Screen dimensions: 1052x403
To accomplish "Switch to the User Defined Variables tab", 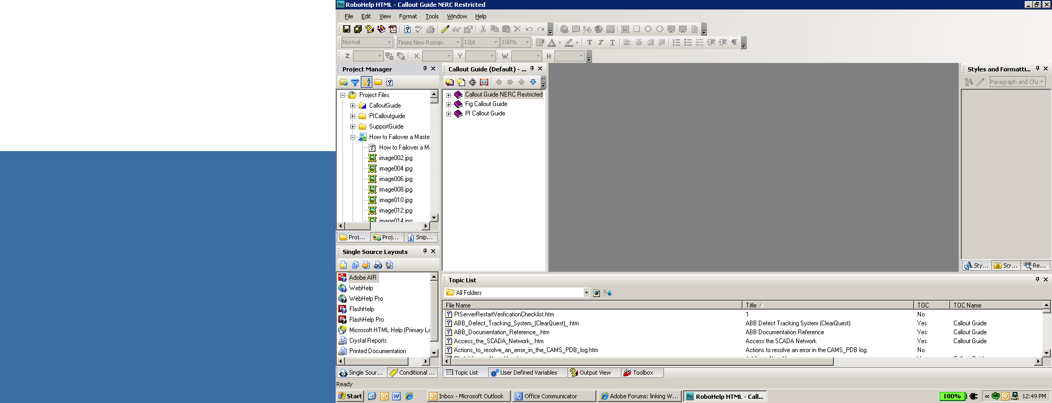I will 528,373.
